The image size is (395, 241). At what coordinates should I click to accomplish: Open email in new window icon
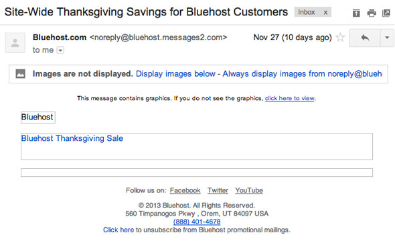386,13
